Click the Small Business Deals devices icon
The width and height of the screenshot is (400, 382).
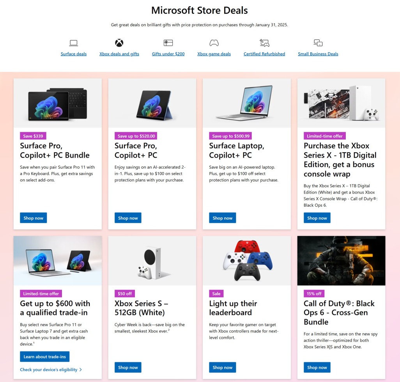point(318,43)
